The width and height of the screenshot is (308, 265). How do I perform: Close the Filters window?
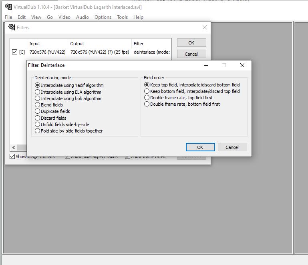[205, 27]
